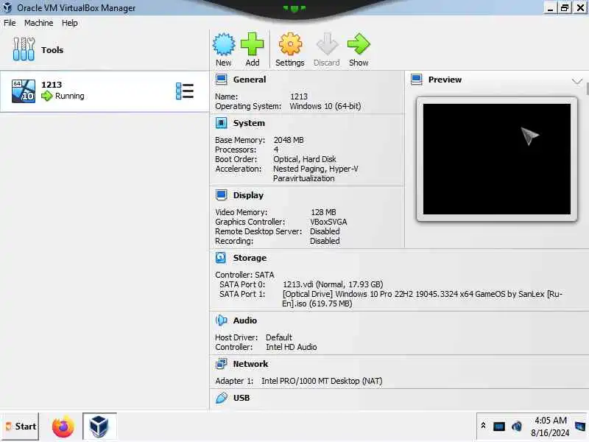This screenshot has width=589, height=442.
Task: Click Optical, Hard Disk boot order value
Action: click(305, 159)
